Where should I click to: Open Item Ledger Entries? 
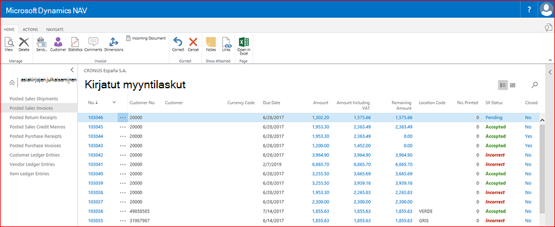point(30,173)
